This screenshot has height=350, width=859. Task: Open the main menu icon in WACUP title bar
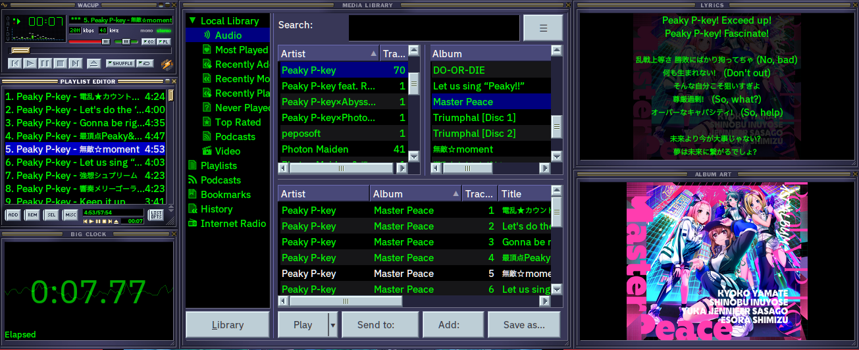pos(5,5)
